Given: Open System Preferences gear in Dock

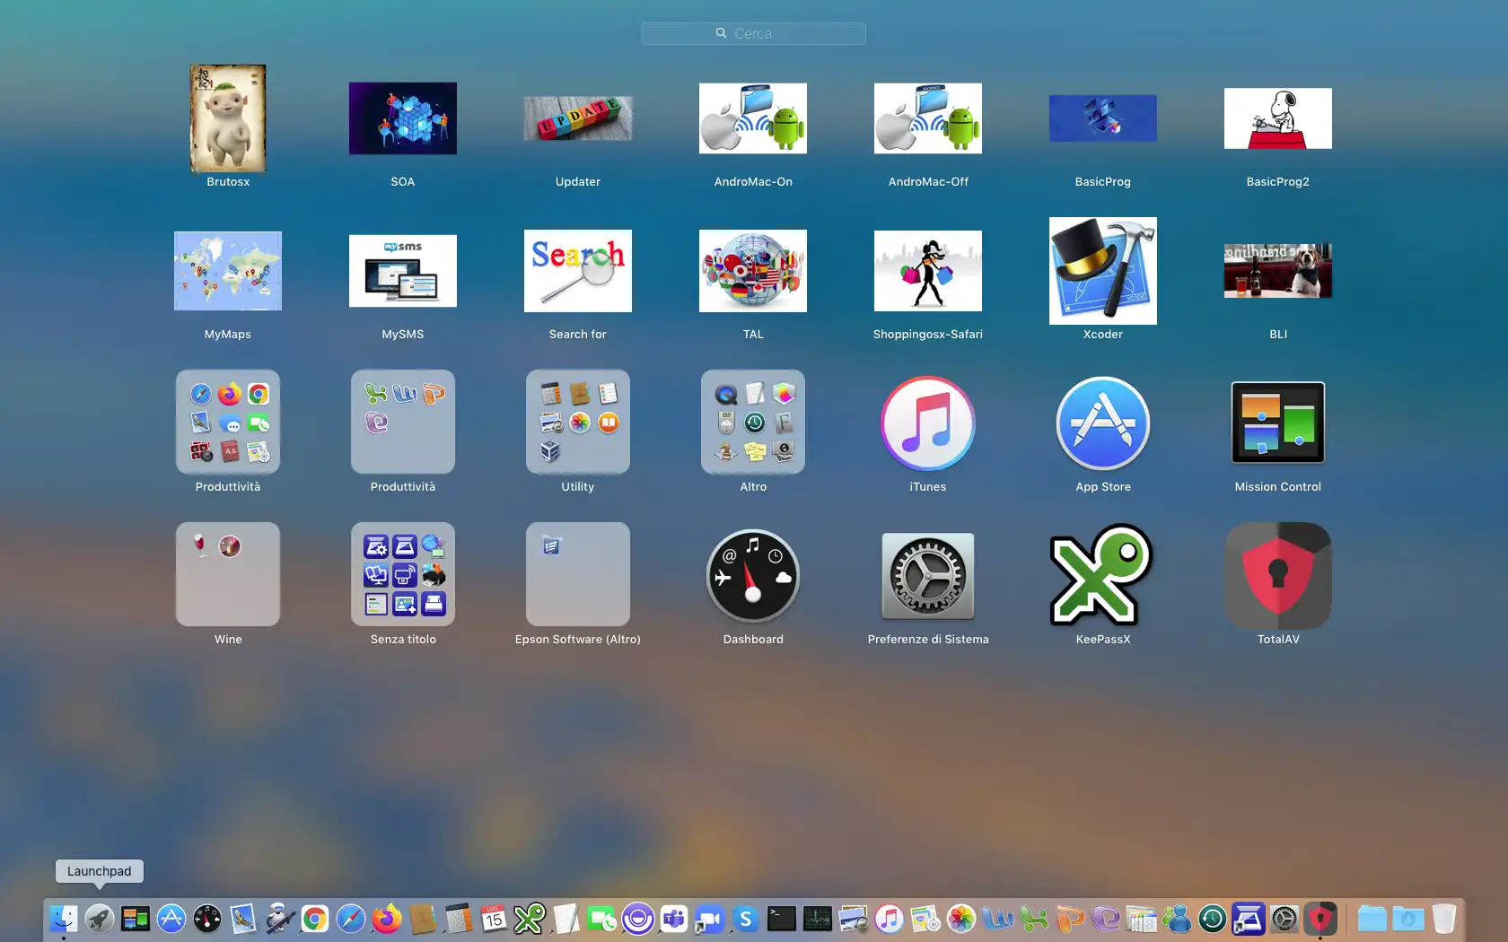Looking at the screenshot, I should [1284, 919].
